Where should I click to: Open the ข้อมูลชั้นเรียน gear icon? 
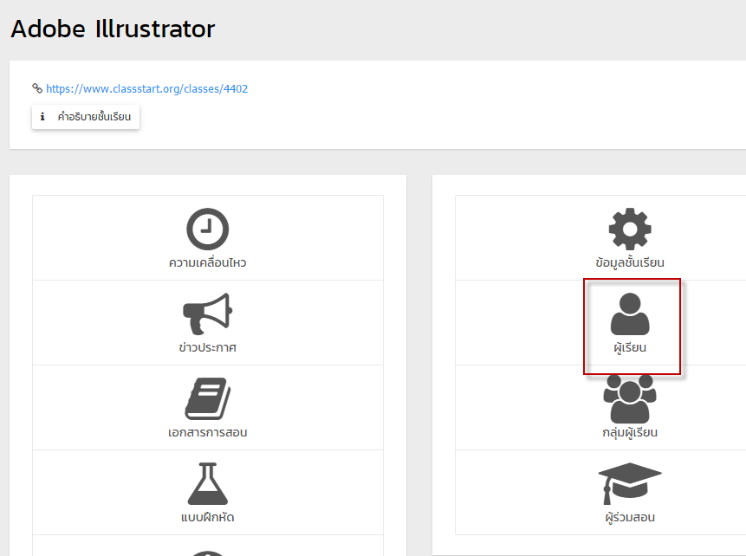point(630,229)
